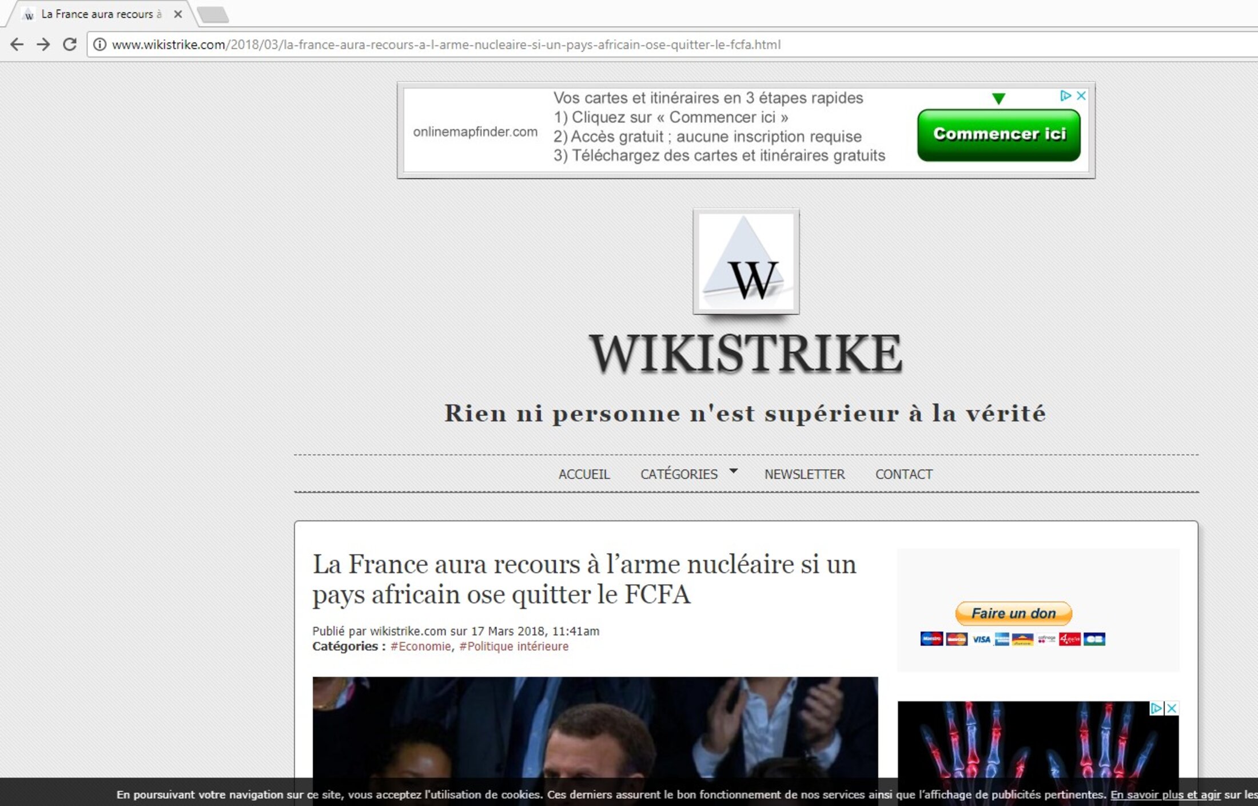Click the AdChoices icon on the top banner ad
This screenshot has width=1258, height=806.
1065,96
